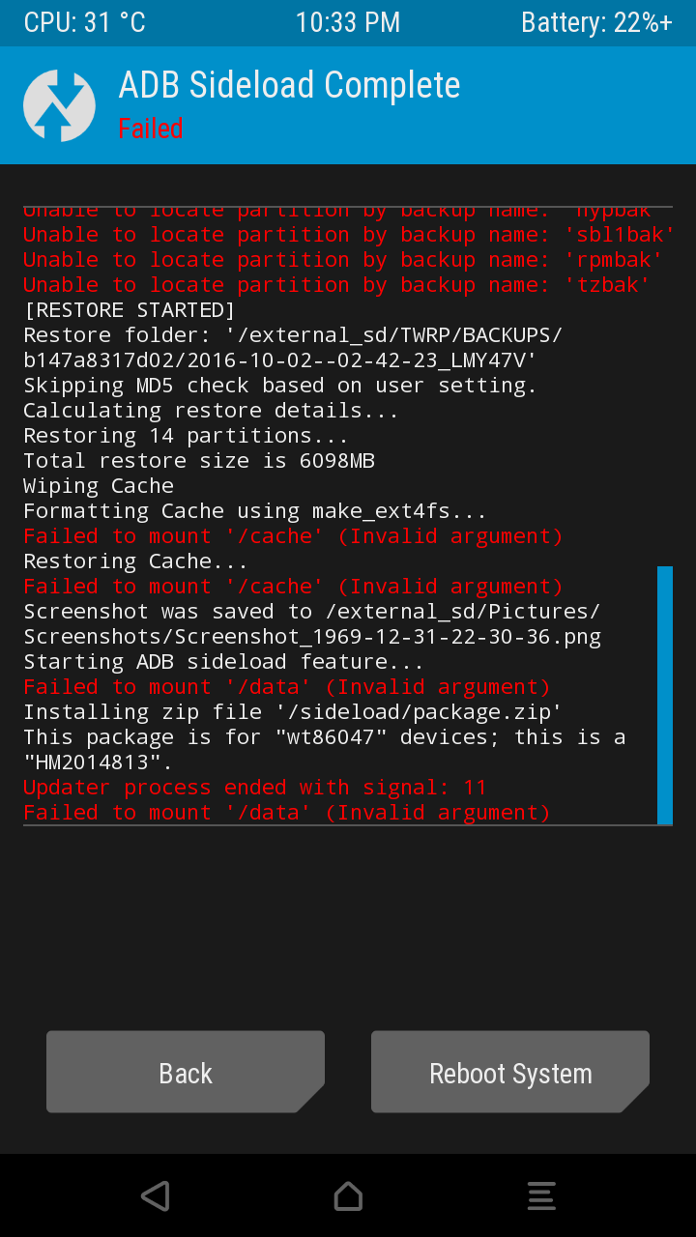Viewport: 696px width, 1237px height.
Task: Tap the 'Skipping MD5 check' log line
Action: (x=280, y=386)
